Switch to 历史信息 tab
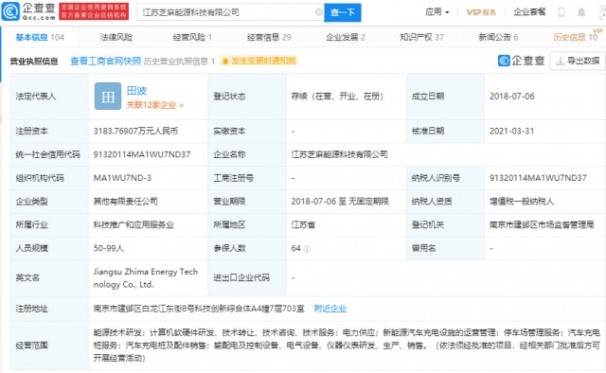The width and height of the screenshot is (606, 373). (x=576, y=37)
